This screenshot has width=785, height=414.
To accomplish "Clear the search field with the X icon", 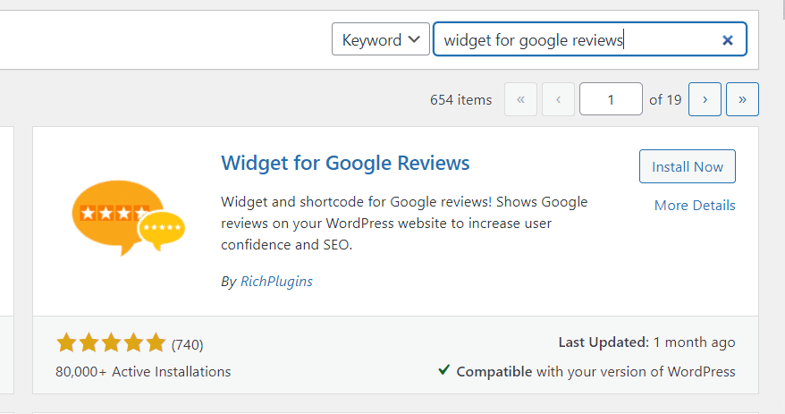I will [728, 40].
